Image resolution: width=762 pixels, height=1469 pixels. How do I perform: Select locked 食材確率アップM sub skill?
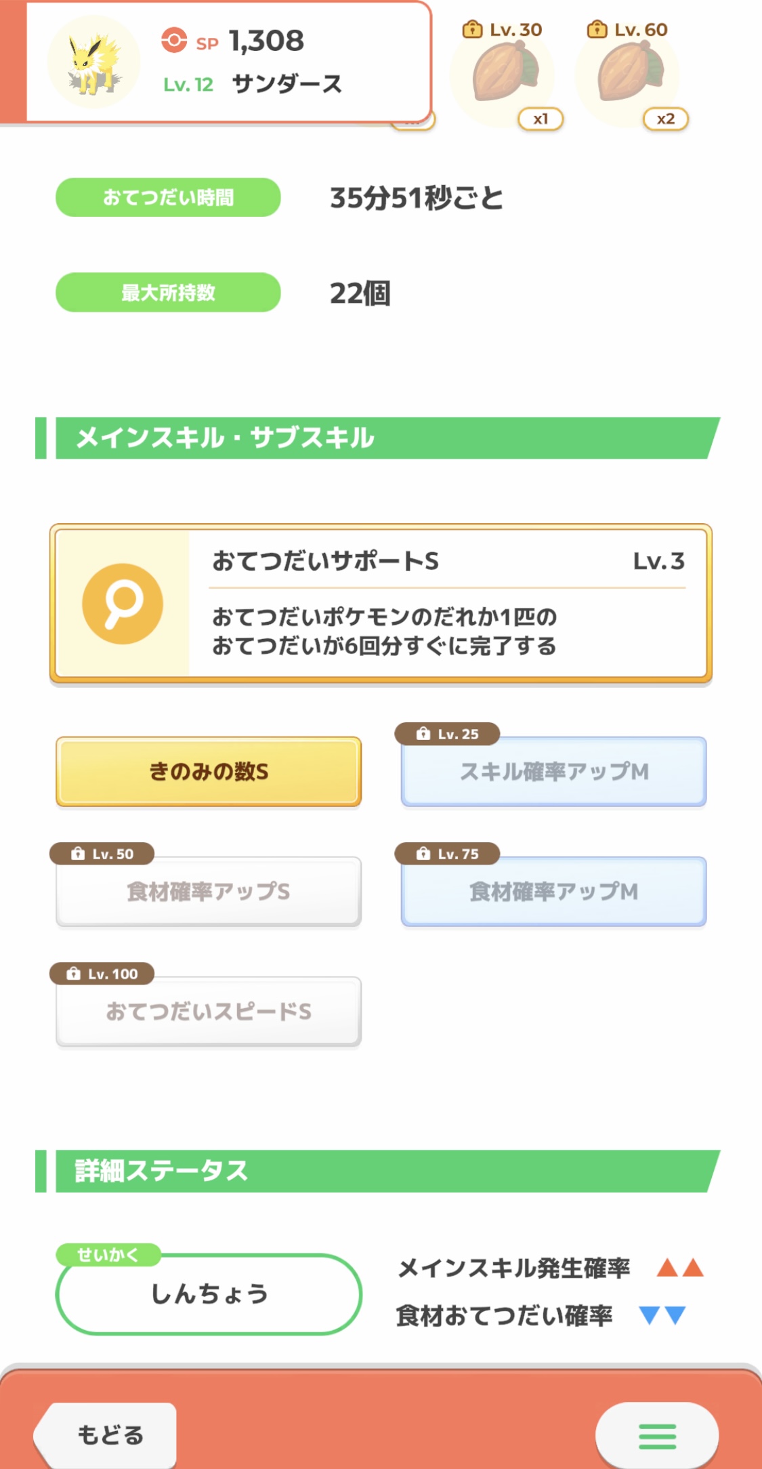pos(554,891)
